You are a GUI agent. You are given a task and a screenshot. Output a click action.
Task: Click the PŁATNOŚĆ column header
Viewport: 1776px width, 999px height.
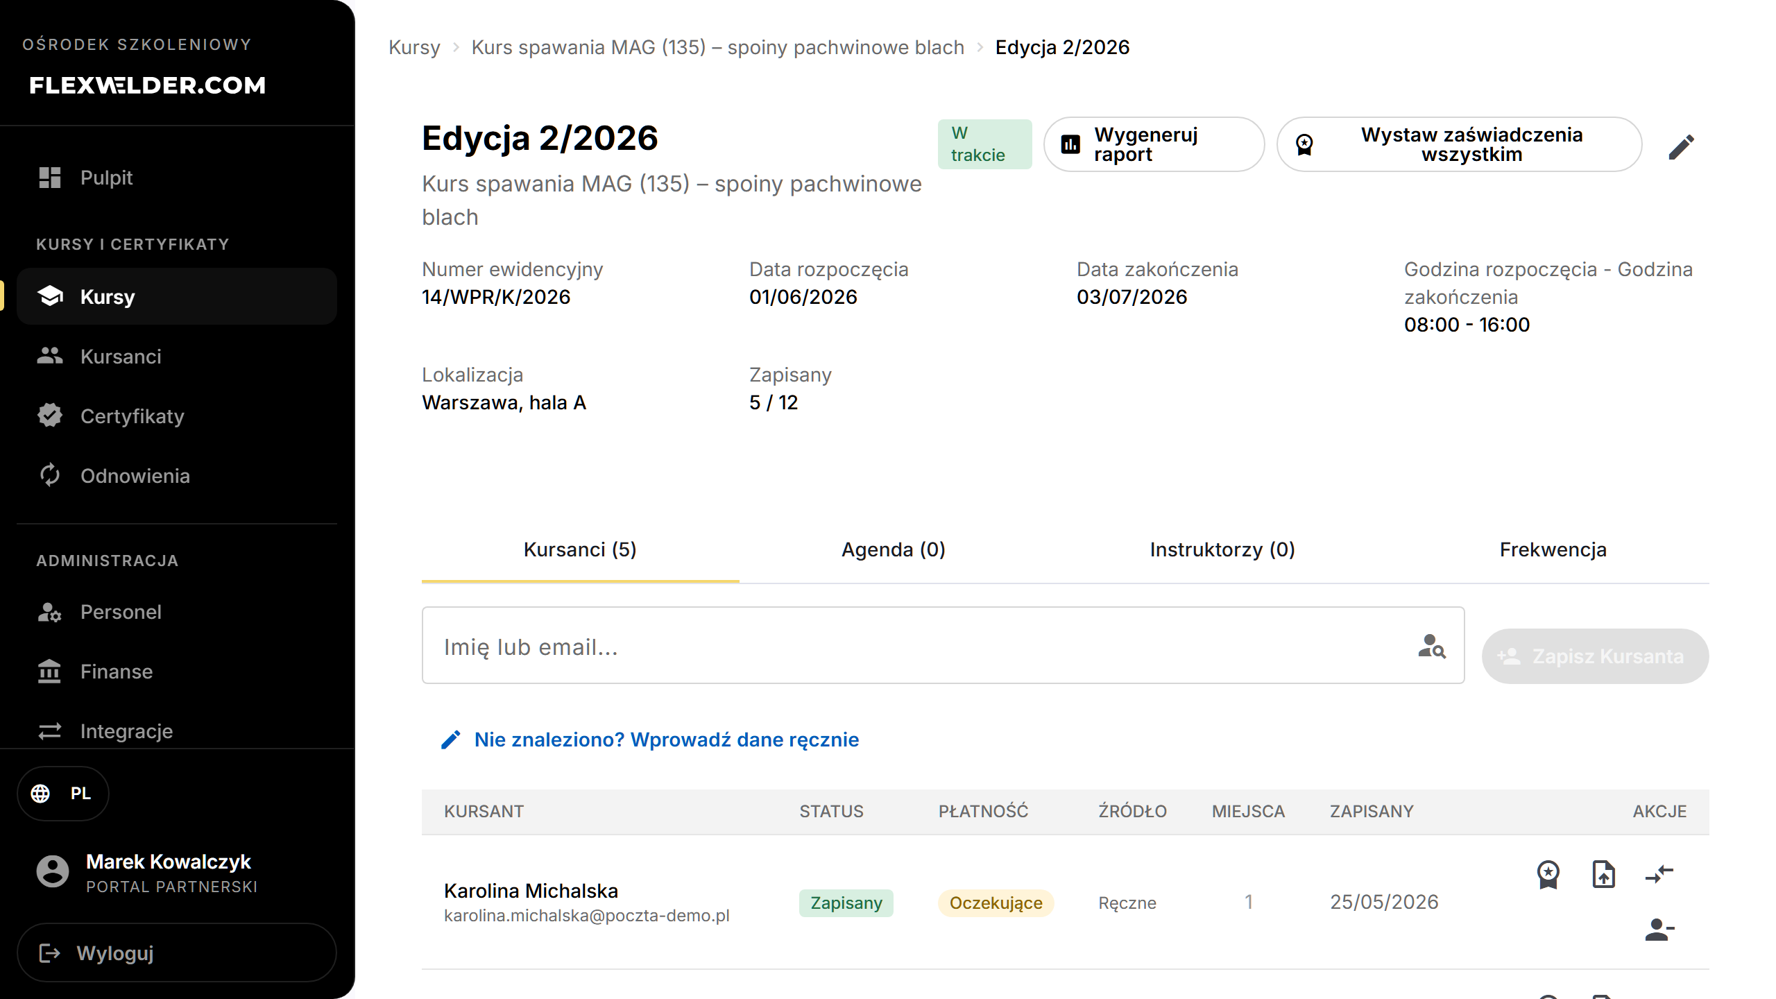click(x=984, y=812)
